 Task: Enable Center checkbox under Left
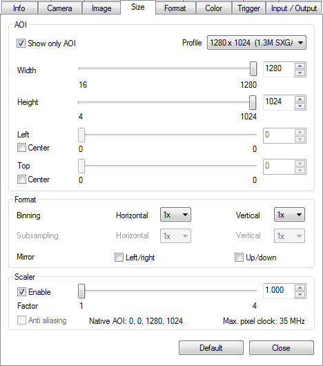point(21,148)
